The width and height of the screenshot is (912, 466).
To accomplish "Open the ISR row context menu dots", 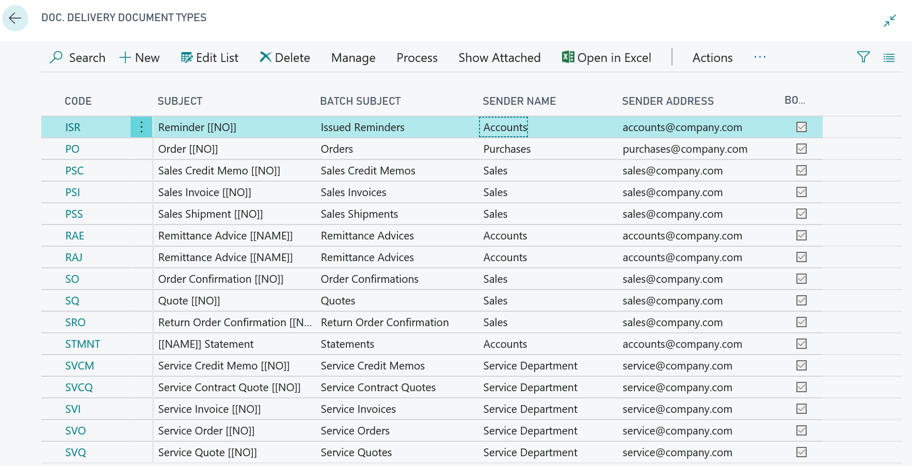I will (141, 127).
